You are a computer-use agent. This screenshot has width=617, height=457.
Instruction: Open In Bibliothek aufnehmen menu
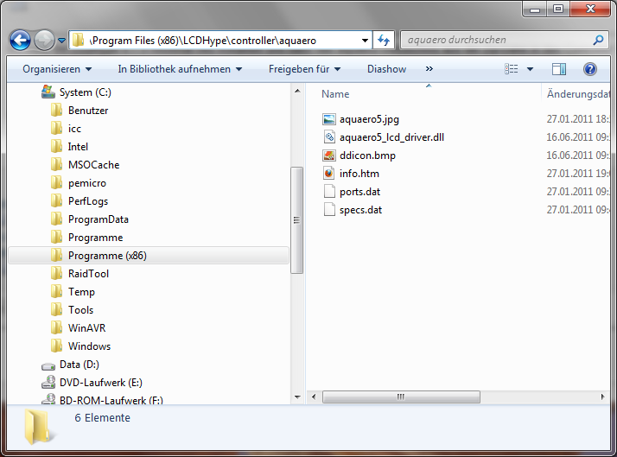[180, 69]
